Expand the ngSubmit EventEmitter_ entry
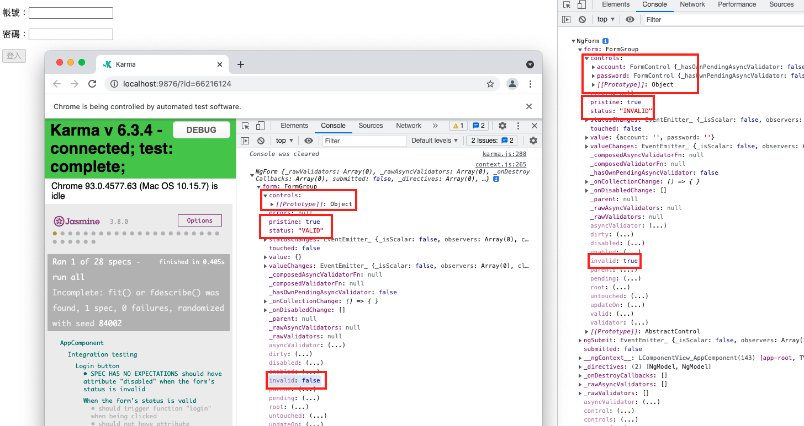The height and width of the screenshot is (426, 804). pyautogui.click(x=580, y=340)
